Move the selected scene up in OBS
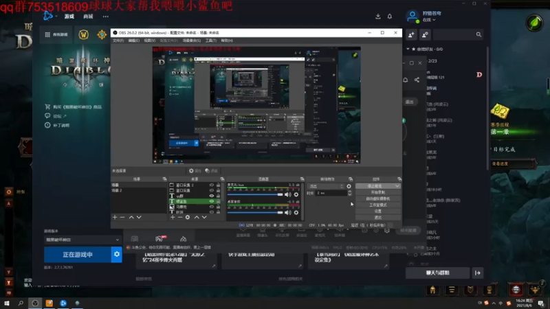 click(x=131, y=217)
